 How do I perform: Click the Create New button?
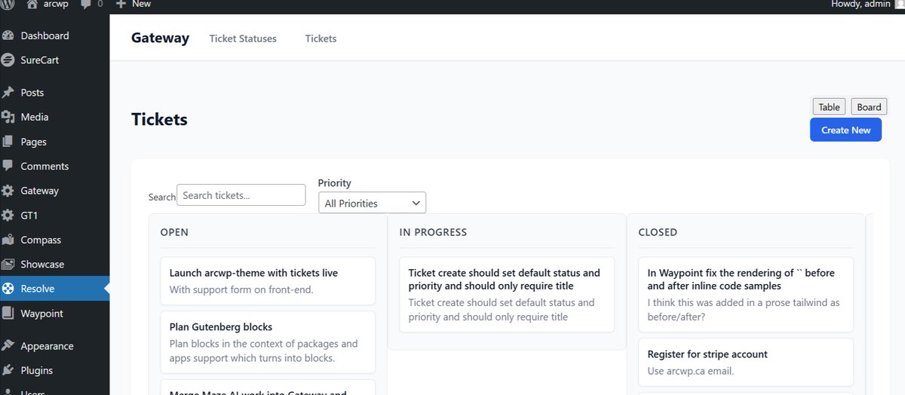(845, 130)
